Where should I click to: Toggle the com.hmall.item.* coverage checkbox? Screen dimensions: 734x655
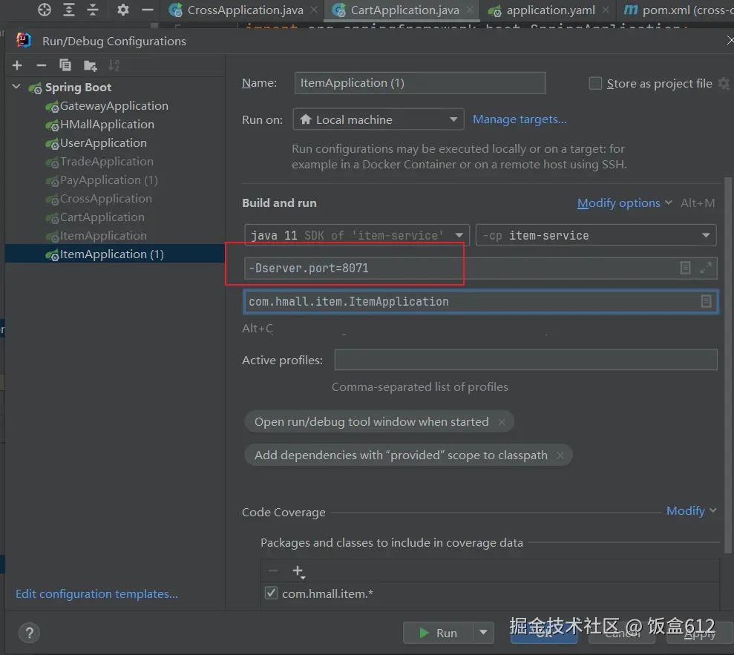tap(271, 593)
